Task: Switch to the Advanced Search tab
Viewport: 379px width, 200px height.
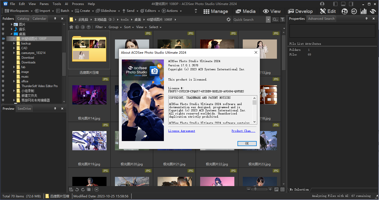Action: click(321, 19)
